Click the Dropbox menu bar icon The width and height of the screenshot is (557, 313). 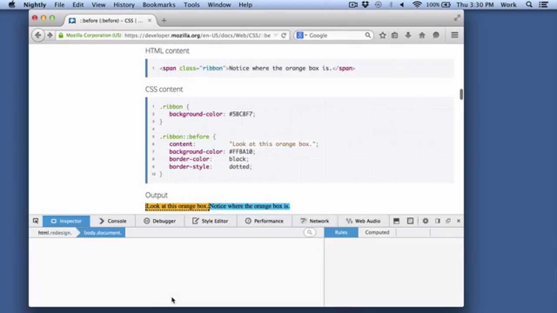pos(366,5)
